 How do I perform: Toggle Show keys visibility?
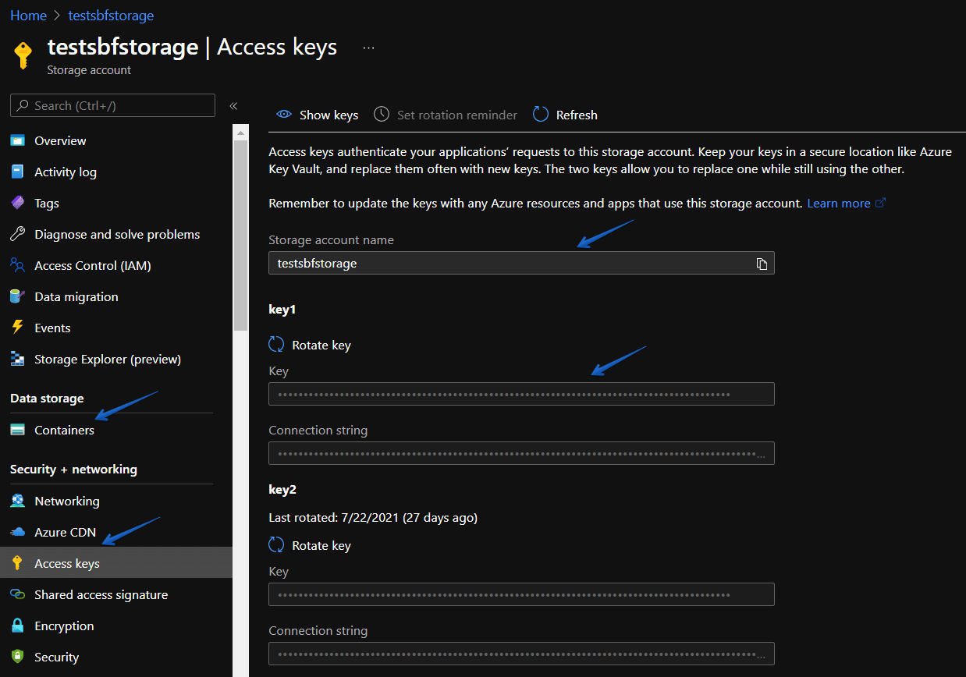point(317,115)
